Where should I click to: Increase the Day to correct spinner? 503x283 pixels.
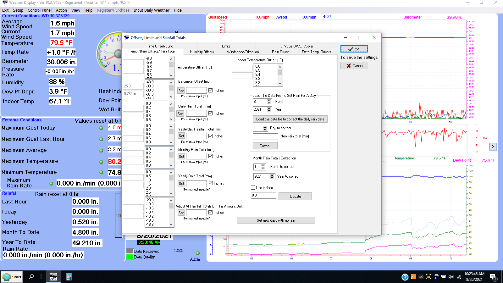[265, 127]
